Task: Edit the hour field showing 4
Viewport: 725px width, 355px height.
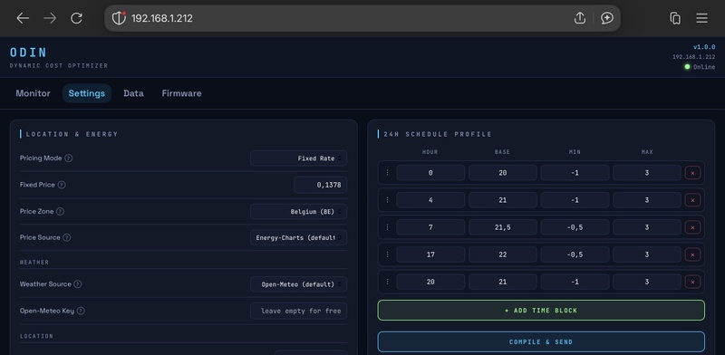Action: click(430, 200)
